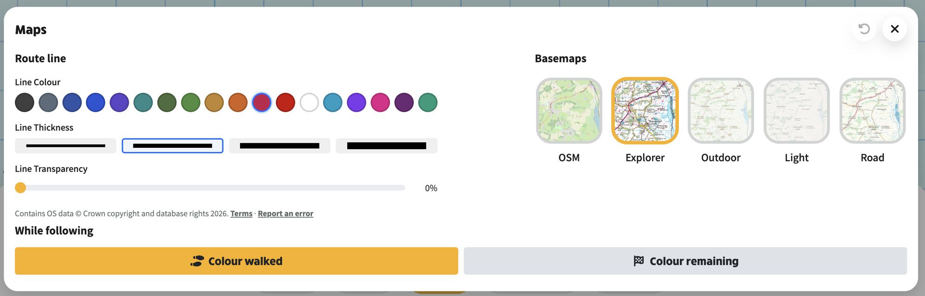Screen dimensions: 925x296
Task: Click the reset settings arrow icon
Action: pos(864,29)
